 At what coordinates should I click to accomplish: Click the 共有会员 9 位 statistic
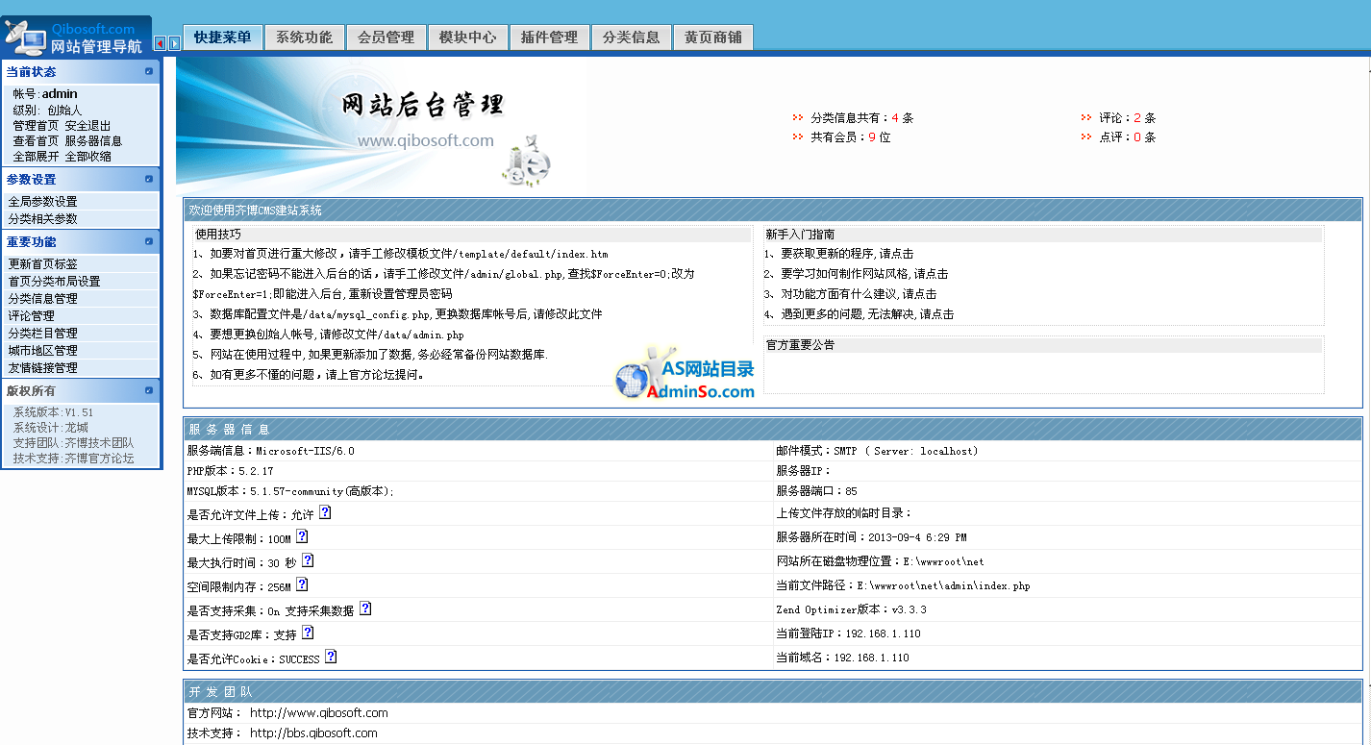click(850, 137)
